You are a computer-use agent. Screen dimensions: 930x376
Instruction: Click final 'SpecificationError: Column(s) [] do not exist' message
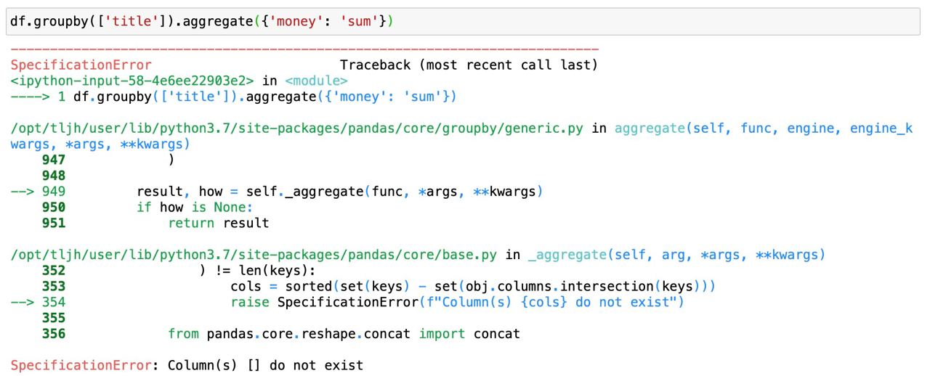(x=187, y=365)
